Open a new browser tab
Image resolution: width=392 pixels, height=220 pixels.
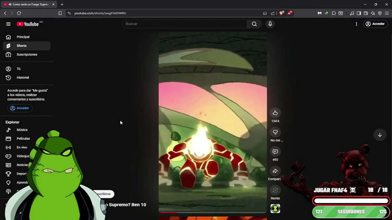point(62,4)
